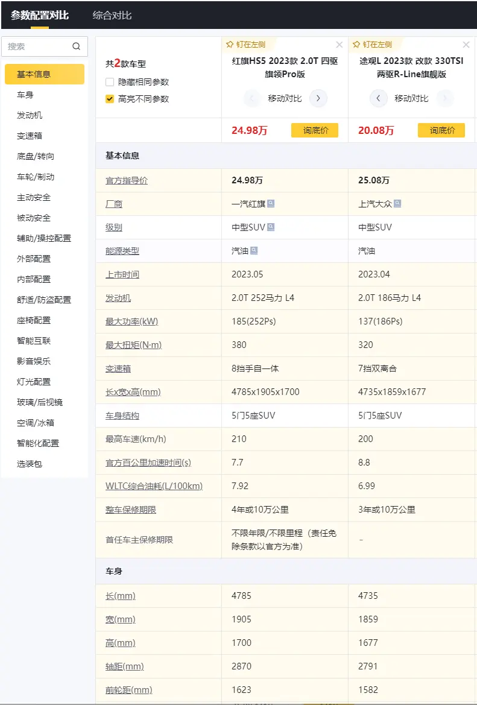Click the 不限年限/不限里程 warranty cell
The width and height of the screenshot is (477, 705).
tap(284, 540)
